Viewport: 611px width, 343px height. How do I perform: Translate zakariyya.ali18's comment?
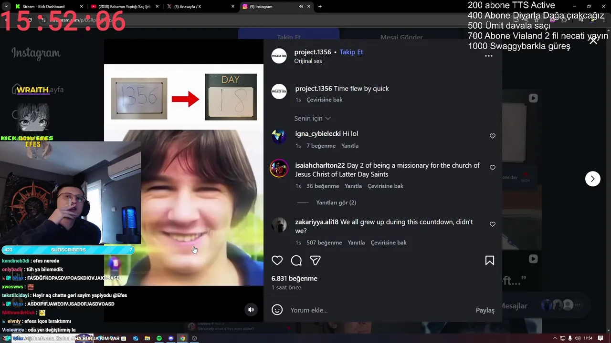coord(389,243)
